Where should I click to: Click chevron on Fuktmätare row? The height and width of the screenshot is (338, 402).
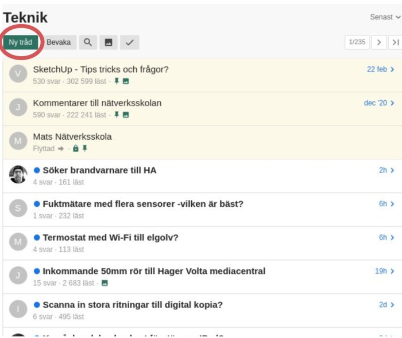(x=392, y=204)
